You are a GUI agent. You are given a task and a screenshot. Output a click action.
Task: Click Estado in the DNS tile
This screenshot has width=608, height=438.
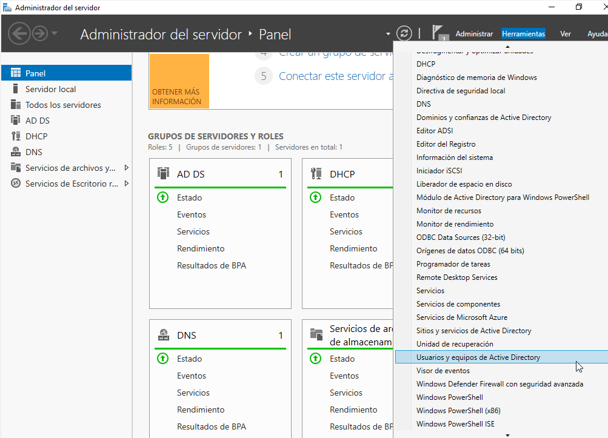tap(189, 359)
